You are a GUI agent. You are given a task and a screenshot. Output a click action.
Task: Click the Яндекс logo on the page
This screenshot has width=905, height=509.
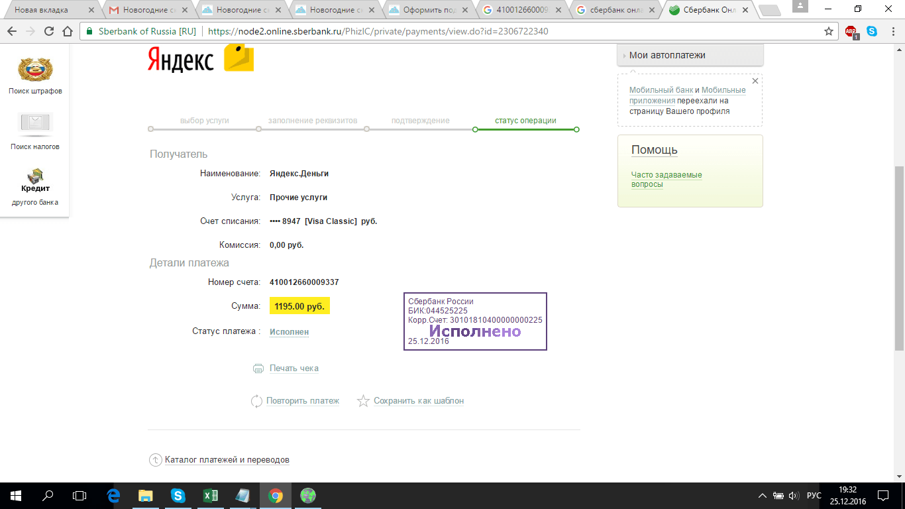coord(200,58)
